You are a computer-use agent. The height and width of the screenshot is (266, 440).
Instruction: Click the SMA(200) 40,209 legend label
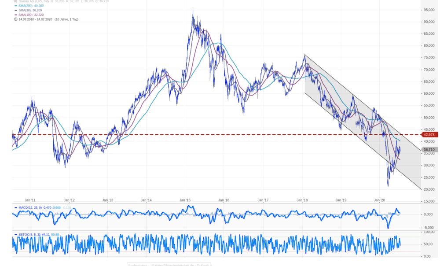pyautogui.click(x=31, y=6)
